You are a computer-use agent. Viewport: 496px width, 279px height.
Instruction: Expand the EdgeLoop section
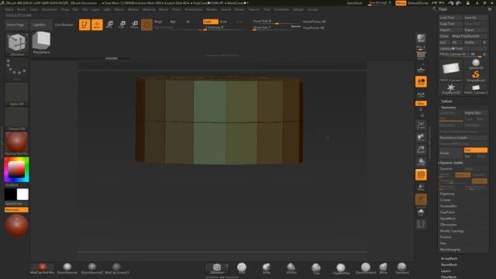coord(447,194)
